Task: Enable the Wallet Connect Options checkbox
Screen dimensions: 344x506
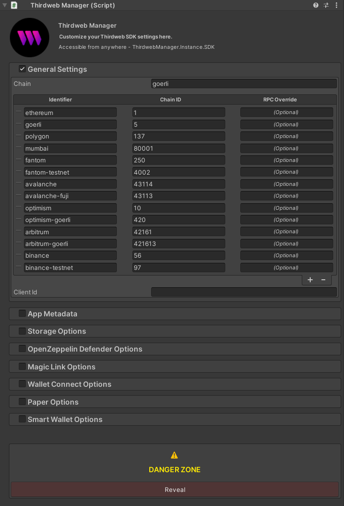Action: (22, 383)
